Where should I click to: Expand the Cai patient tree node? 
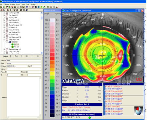click(x=4, y=13)
